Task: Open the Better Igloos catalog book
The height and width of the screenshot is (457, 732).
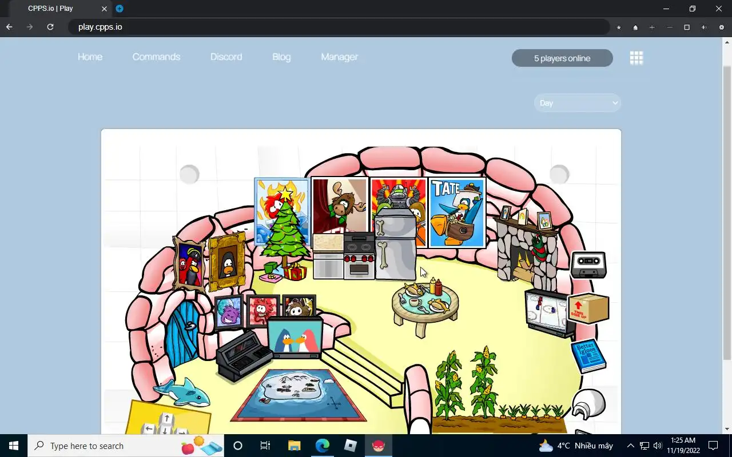Action: pyautogui.click(x=588, y=355)
